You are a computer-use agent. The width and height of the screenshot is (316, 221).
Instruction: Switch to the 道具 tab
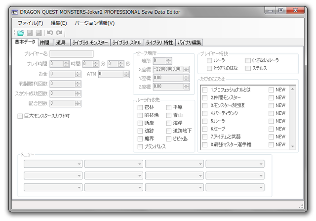[x=62, y=43]
